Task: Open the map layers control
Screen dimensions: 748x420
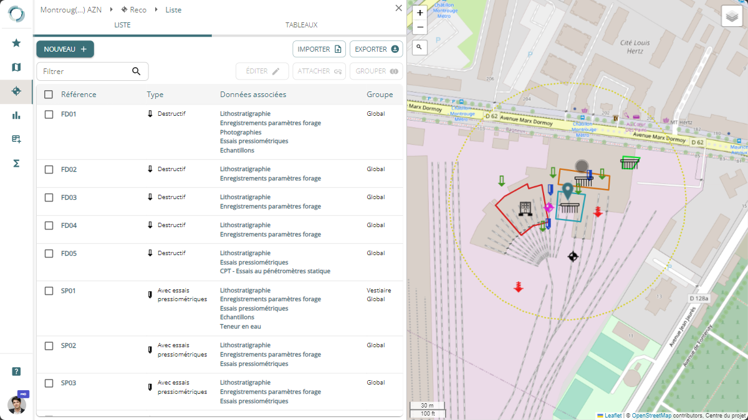Action: click(732, 16)
